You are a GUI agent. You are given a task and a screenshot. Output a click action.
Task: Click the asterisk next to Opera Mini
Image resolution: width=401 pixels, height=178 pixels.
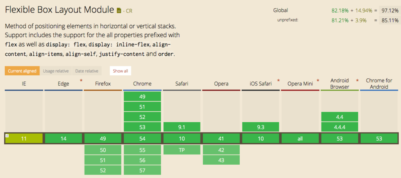[318, 80]
